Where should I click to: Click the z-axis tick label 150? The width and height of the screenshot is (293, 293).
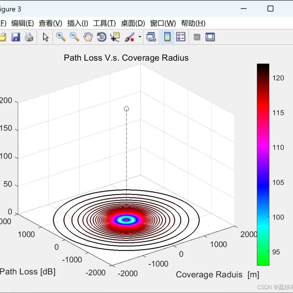[x=6, y=128]
